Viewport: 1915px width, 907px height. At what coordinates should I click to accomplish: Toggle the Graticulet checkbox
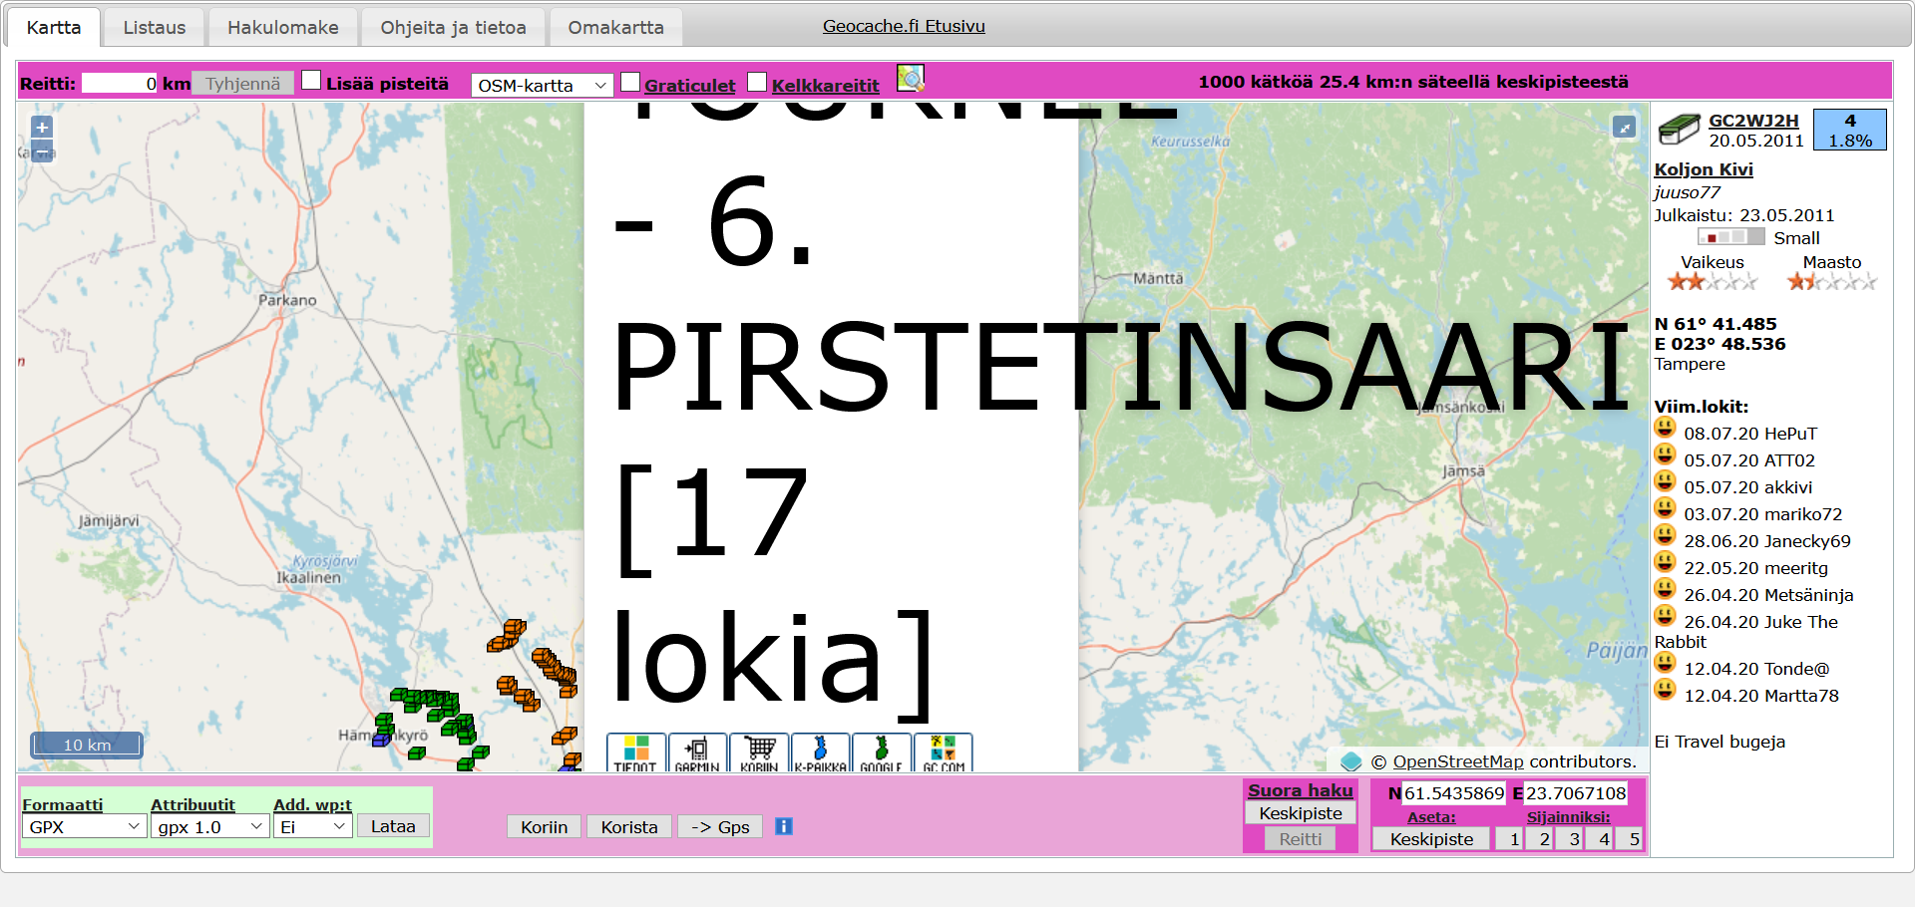point(629,81)
